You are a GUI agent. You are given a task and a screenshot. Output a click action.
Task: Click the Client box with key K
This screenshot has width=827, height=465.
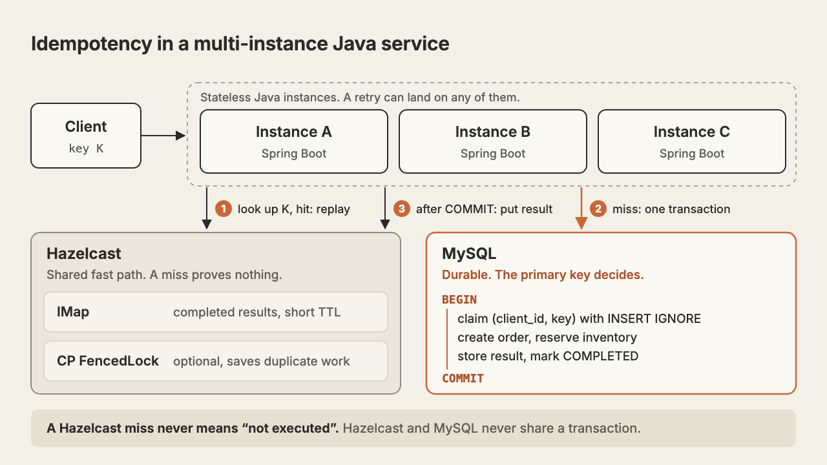pos(86,136)
